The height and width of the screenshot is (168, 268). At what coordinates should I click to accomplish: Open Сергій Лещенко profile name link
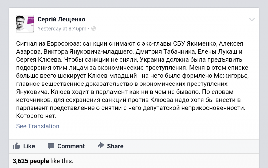pyautogui.click(x=61, y=19)
